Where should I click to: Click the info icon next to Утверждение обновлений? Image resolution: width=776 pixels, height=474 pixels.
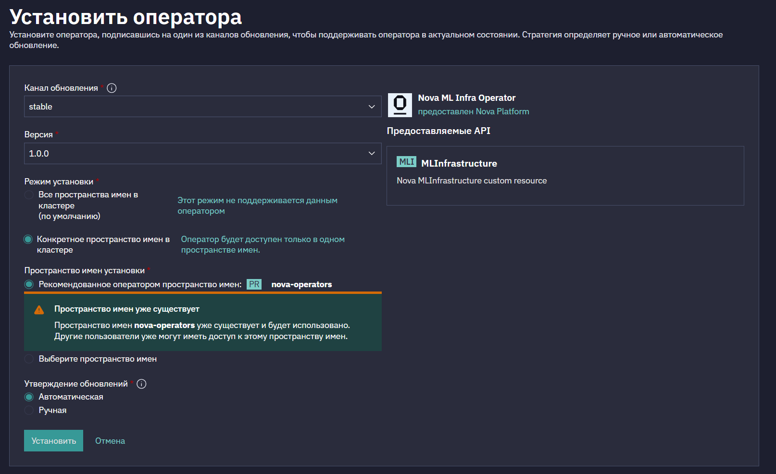[141, 384]
